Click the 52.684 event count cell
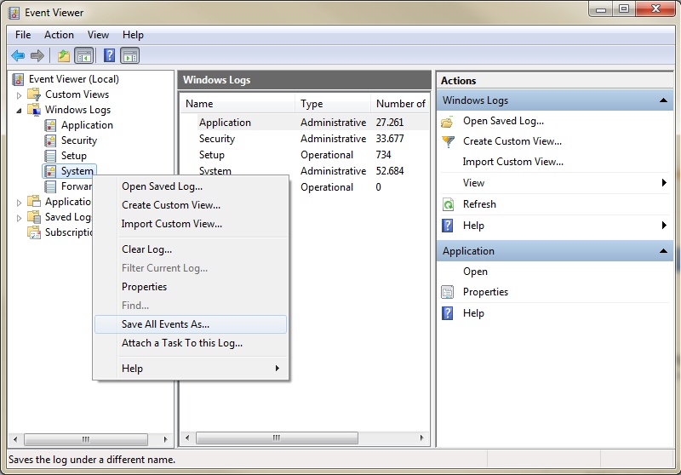The image size is (681, 475). (x=390, y=171)
